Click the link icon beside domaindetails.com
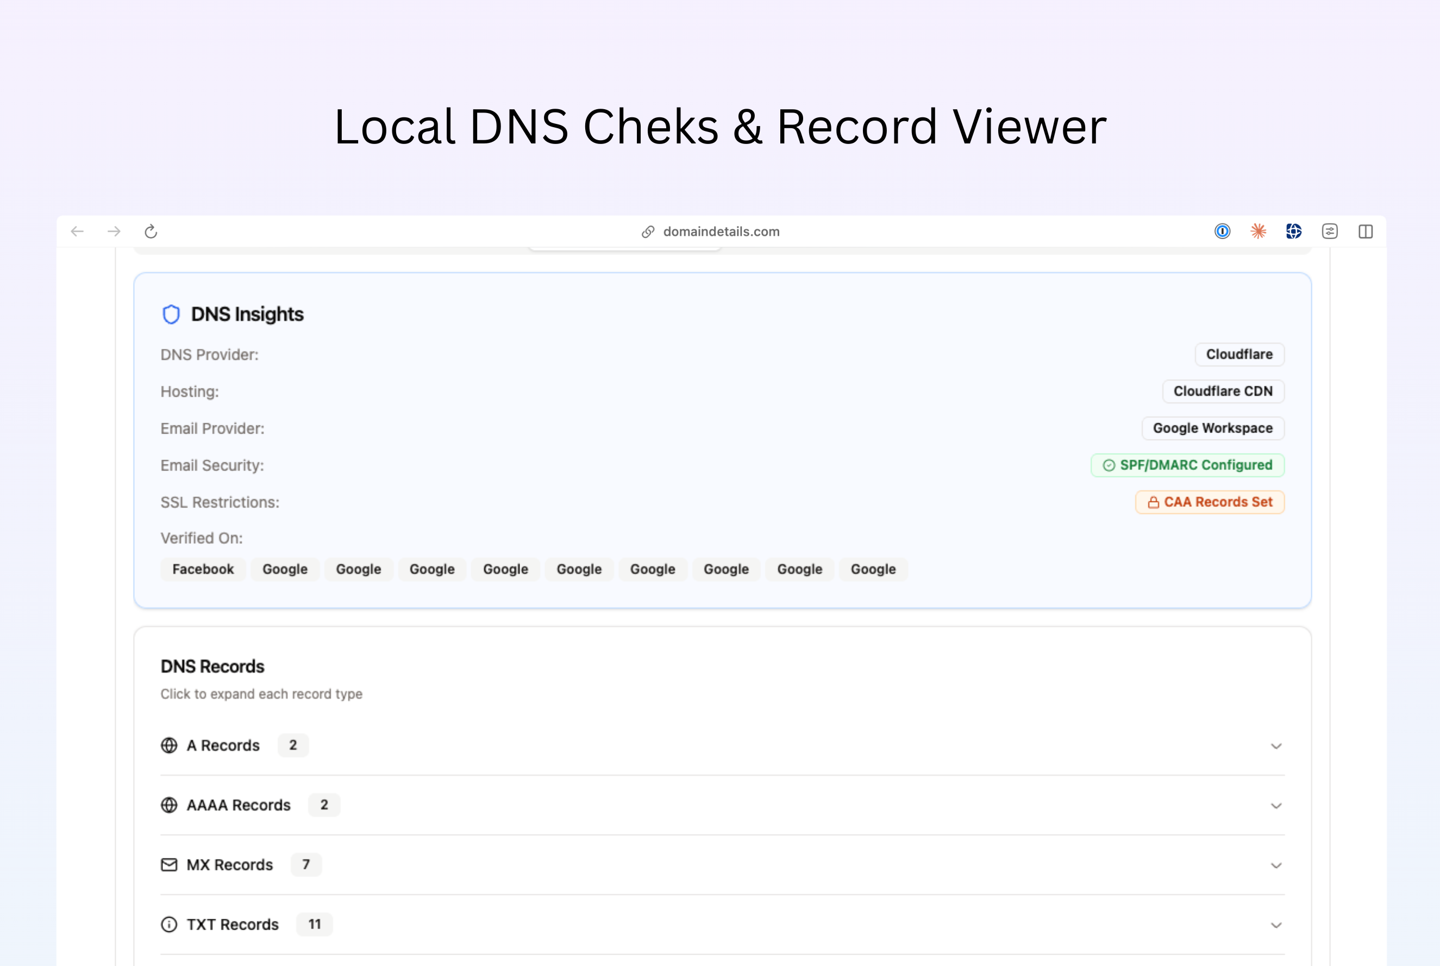This screenshot has width=1440, height=966. click(647, 232)
